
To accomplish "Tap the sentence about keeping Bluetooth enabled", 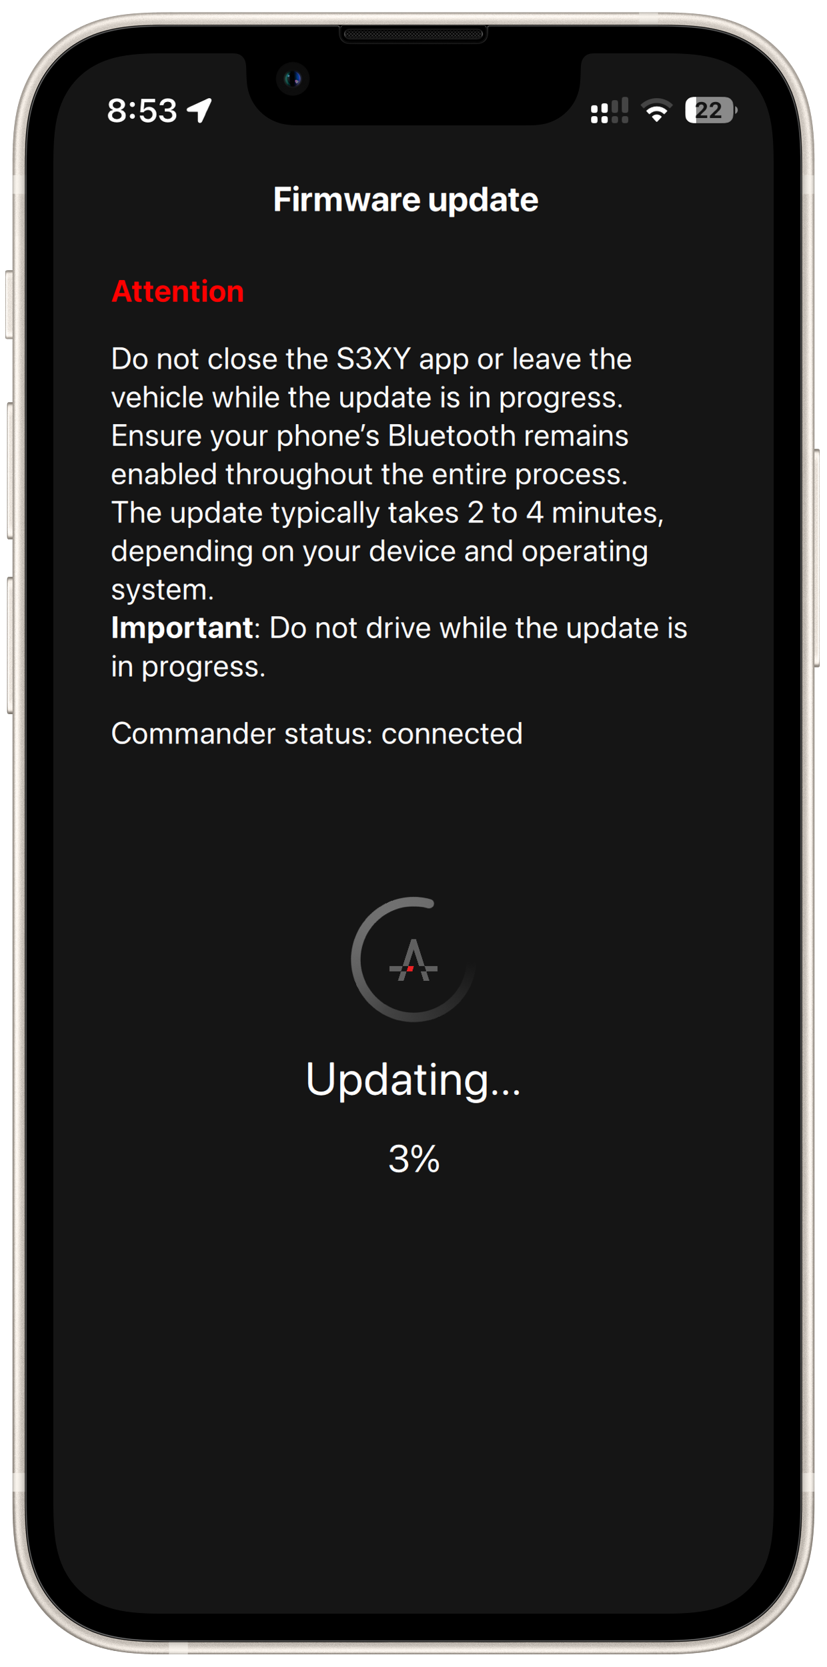I will (x=369, y=455).
